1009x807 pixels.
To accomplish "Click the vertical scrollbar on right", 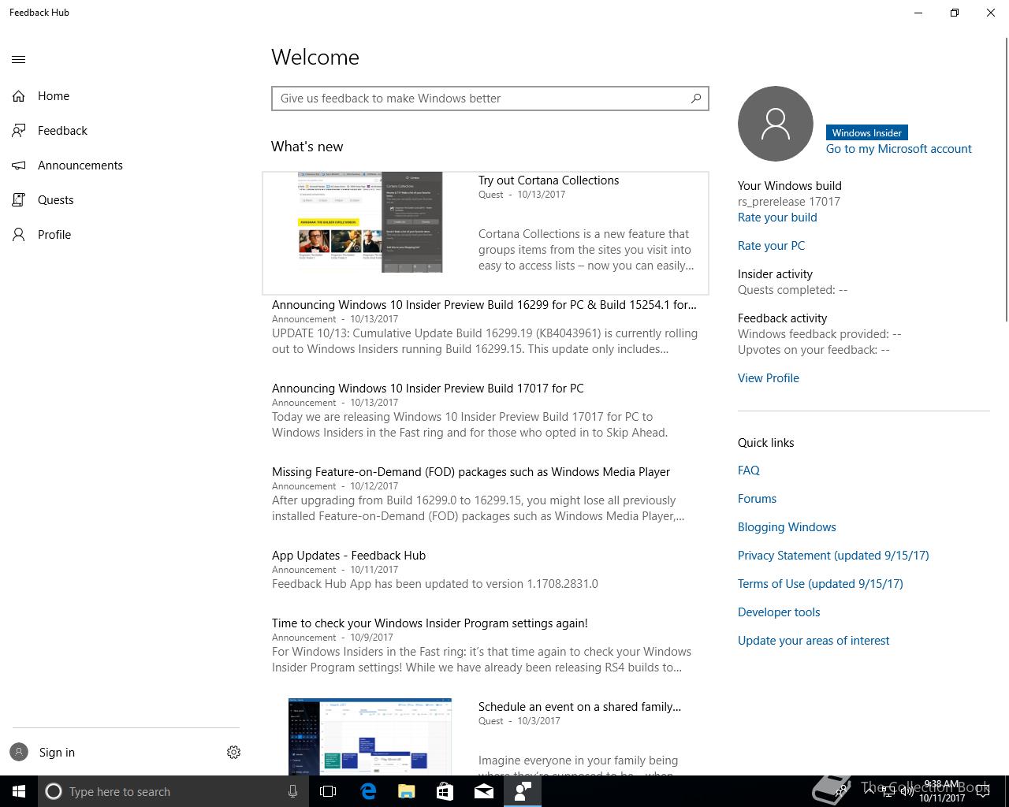I will coord(1006,180).
